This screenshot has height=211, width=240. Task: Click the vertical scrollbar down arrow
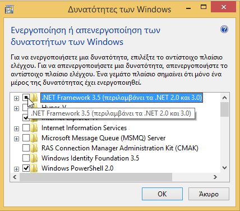(x=225, y=168)
